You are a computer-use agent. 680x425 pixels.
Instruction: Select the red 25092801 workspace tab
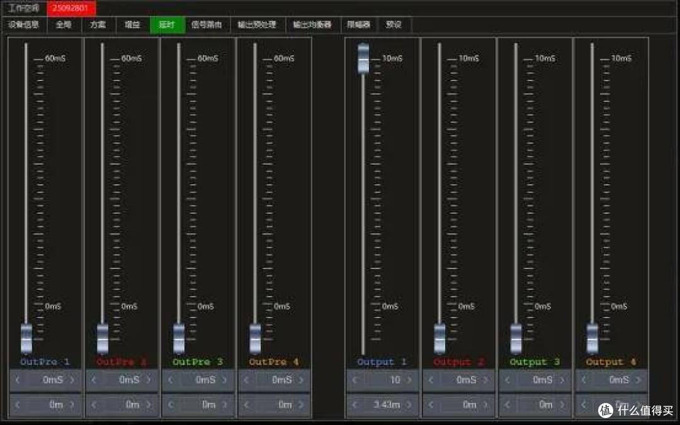[71, 8]
